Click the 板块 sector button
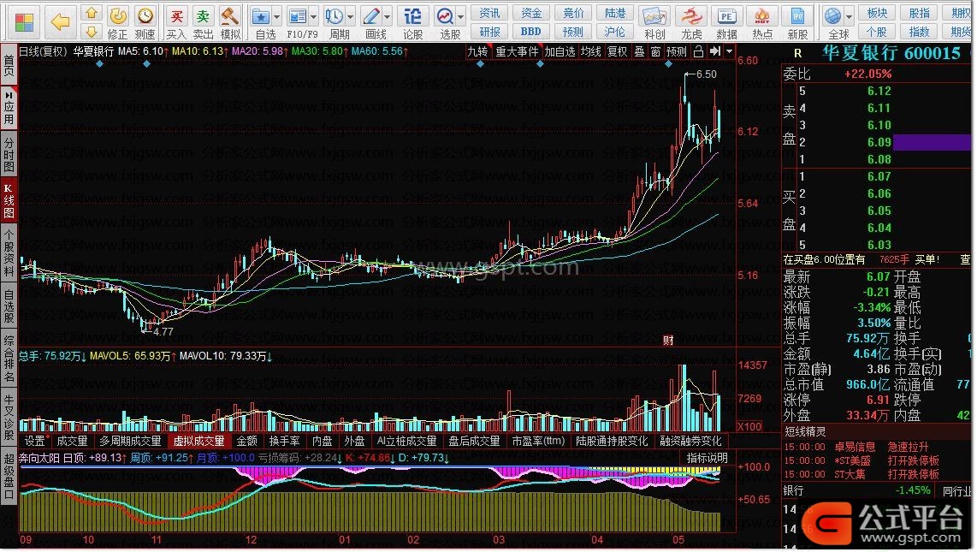The height and width of the screenshot is (552, 977). 877,13
